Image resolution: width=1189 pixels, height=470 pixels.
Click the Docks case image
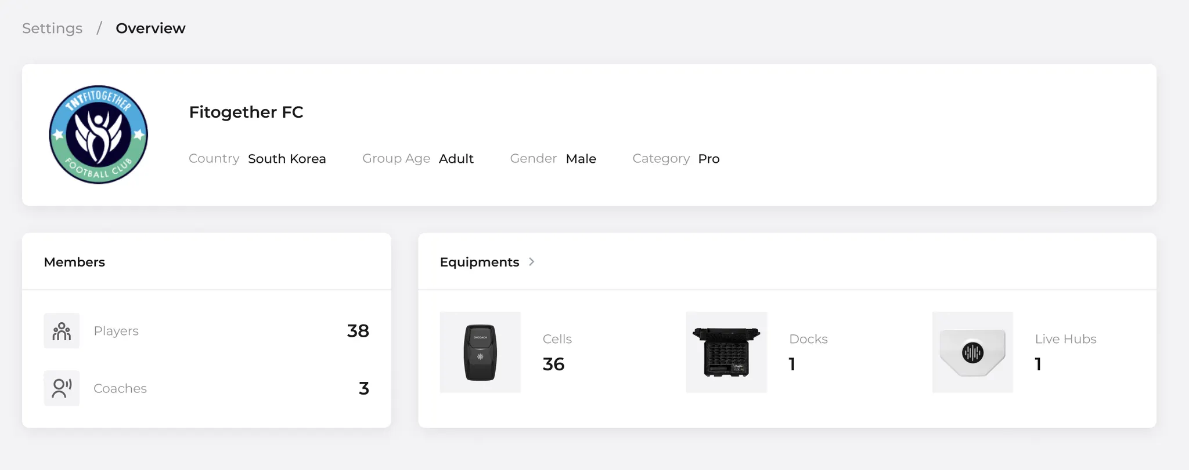click(726, 352)
